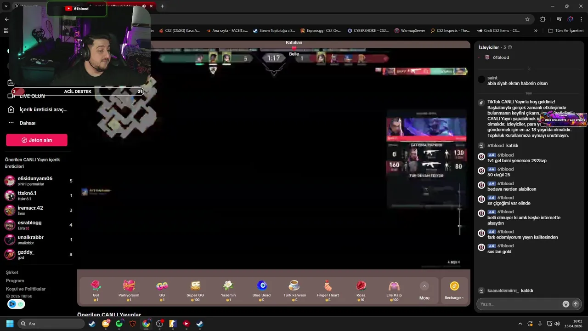Open WarmupServer bookmark
The width and height of the screenshot is (588, 331).
click(x=410, y=31)
